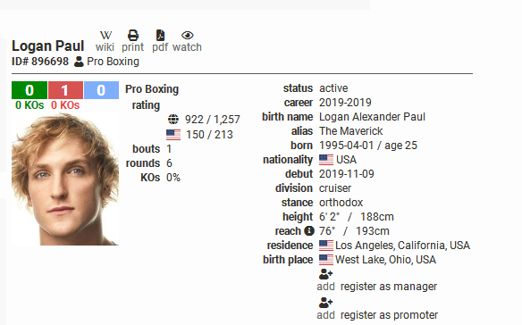Screen dimensions: 522x325
Task: Click Logan Paul's profile photo
Action: click(65, 179)
